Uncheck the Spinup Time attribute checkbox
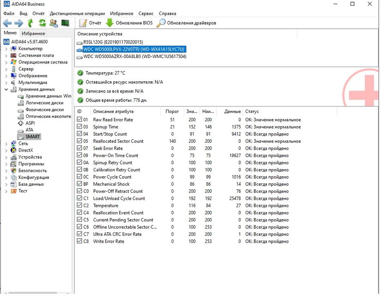380x296 pixels. pyautogui.click(x=79, y=126)
